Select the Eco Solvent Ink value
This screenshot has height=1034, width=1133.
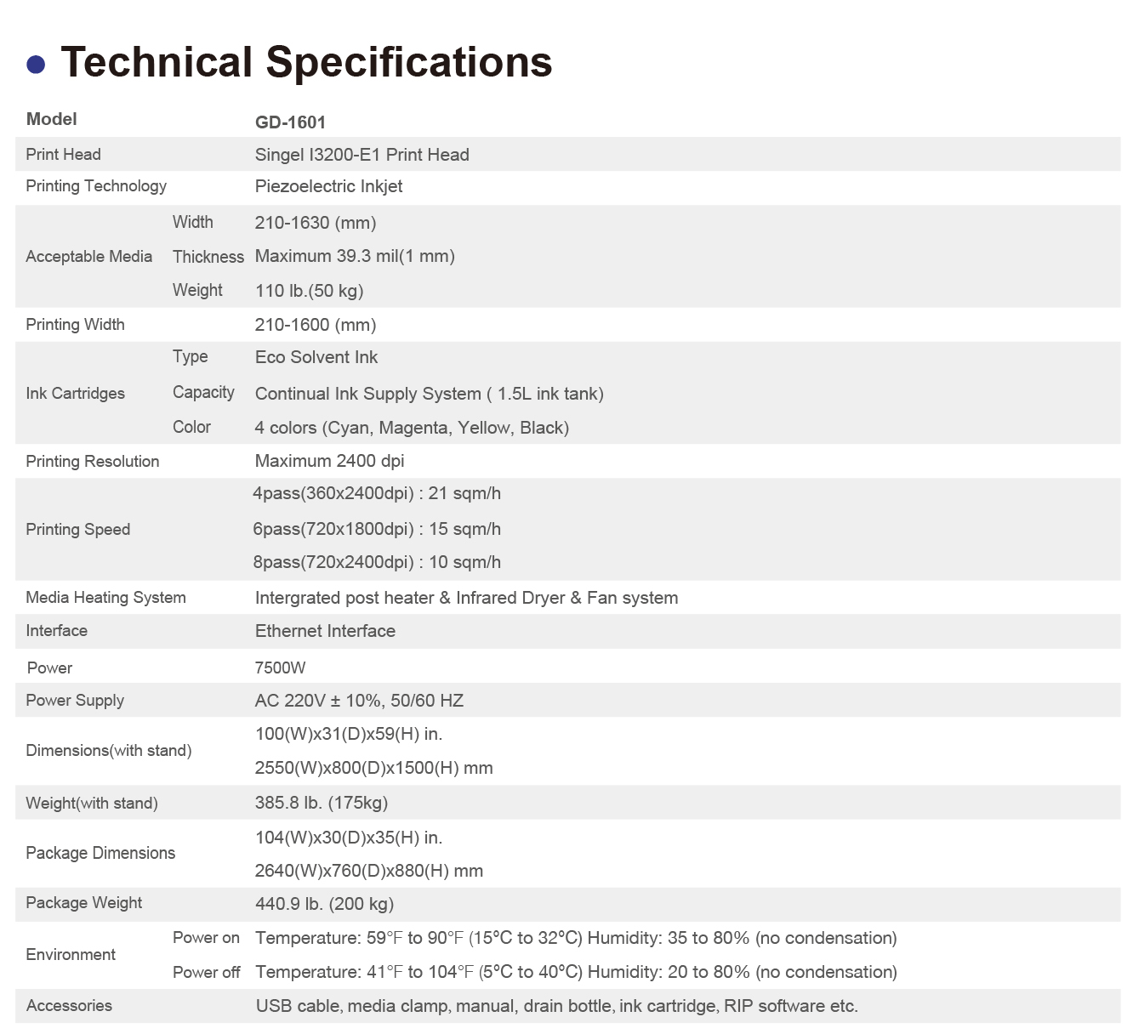pyautogui.click(x=316, y=357)
